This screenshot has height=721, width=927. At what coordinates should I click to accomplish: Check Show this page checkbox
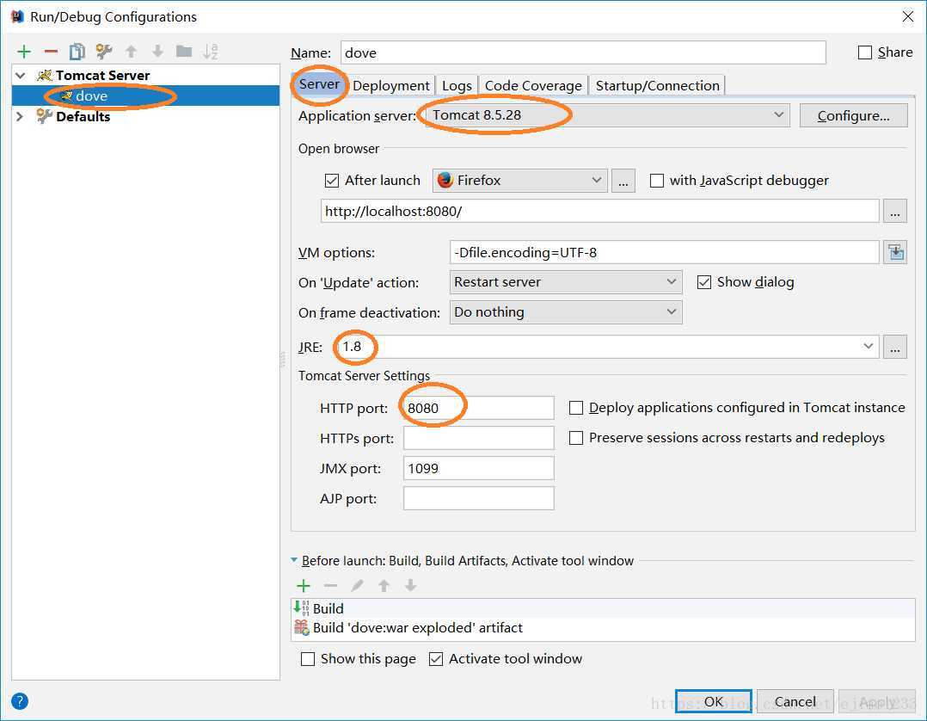308,659
